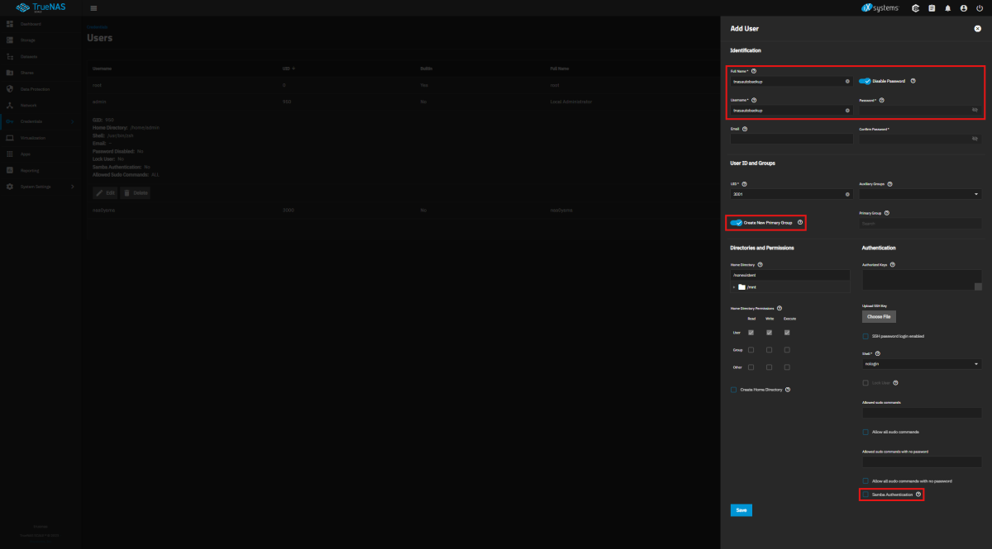Expand the /mnt folder tree node
The height and width of the screenshot is (549, 992).
click(x=734, y=286)
